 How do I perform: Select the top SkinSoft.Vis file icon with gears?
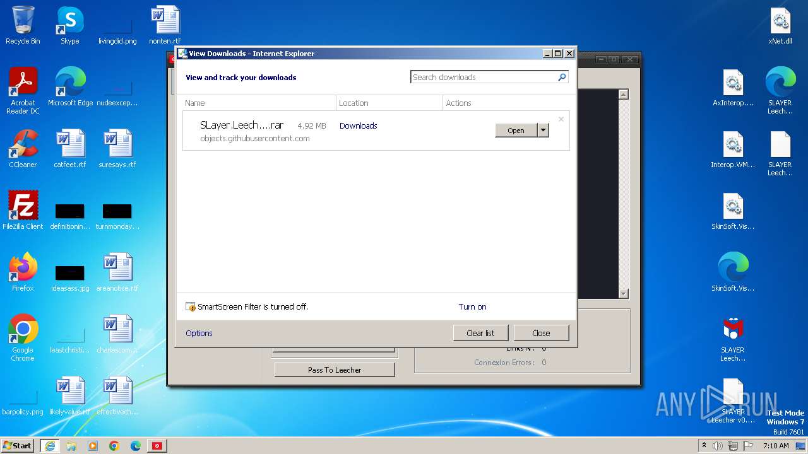[733, 211]
